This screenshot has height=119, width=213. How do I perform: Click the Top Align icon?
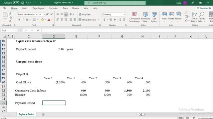tap(58, 14)
